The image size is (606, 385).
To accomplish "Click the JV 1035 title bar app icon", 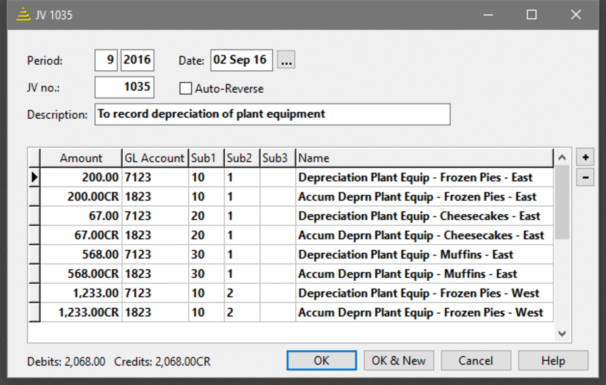I will (x=23, y=15).
